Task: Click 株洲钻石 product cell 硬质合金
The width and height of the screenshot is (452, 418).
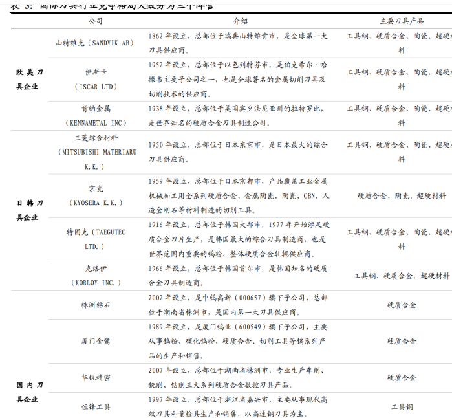Action: coord(402,305)
